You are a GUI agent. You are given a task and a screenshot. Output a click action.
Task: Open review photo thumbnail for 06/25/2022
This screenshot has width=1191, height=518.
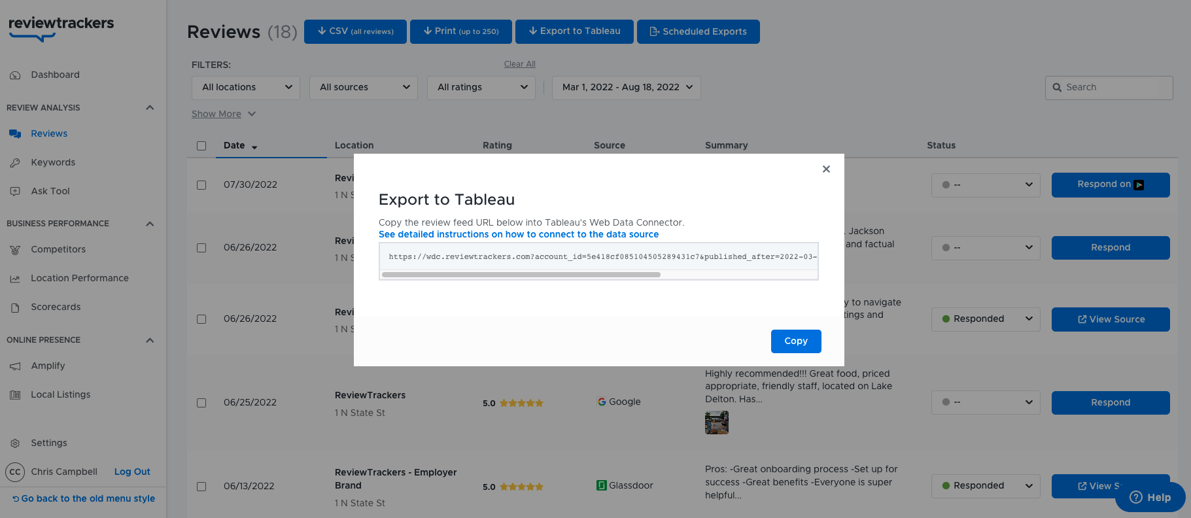click(x=717, y=423)
